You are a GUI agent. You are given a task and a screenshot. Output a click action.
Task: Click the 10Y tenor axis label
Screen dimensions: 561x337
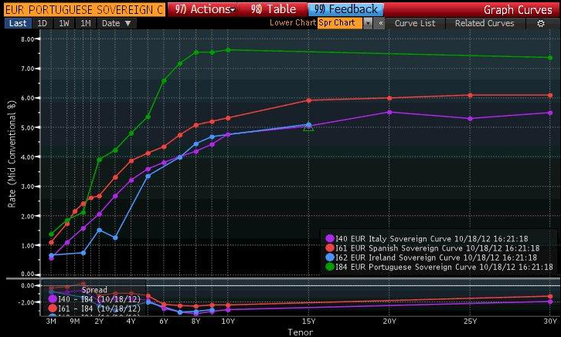click(x=228, y=322)
